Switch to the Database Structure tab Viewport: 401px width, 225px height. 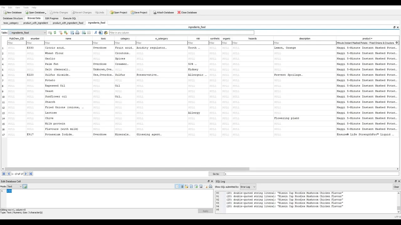coord(13,18)
